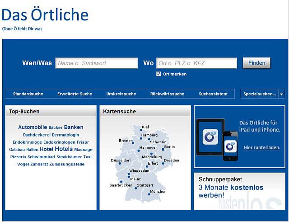Select the Stuttgart dot on the map
This screenshot has width=289, height=222.
[x=135, y=189]
